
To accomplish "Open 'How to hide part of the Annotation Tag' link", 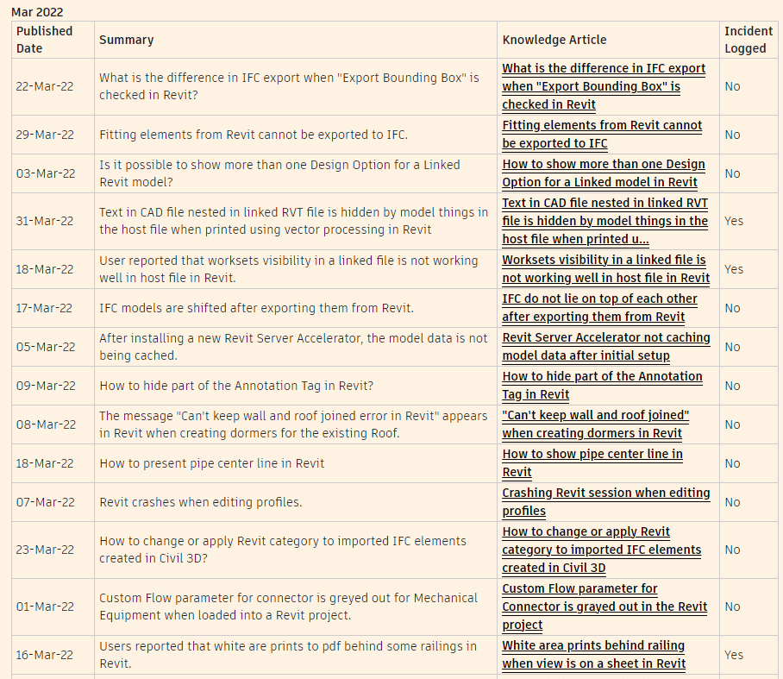I will coord(602,385).
